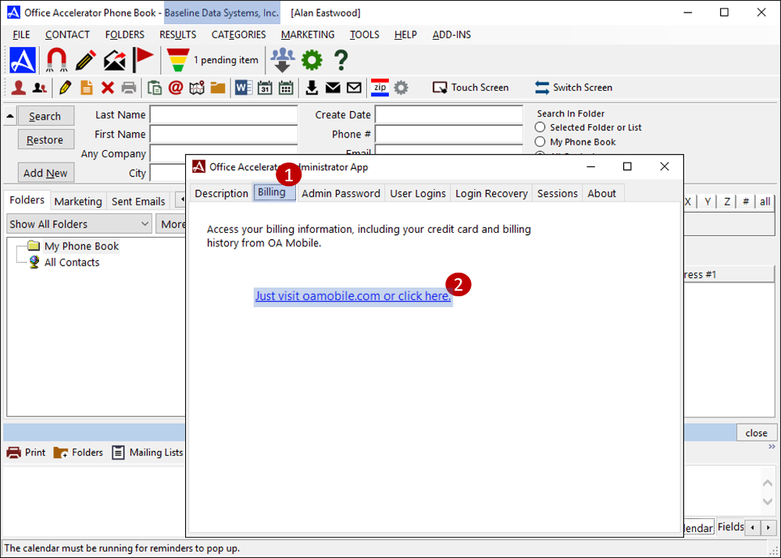Screen dimensions: 781x558
Task: Click inside the Last Name field
Action: point(223,115)
